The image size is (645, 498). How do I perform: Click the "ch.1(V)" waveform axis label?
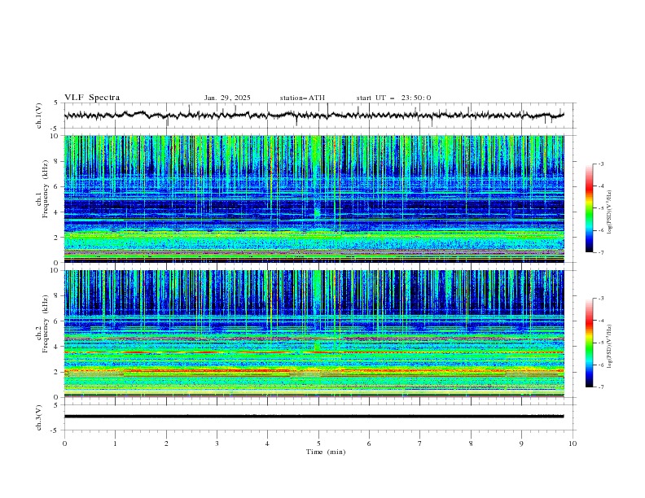[39, 116]
